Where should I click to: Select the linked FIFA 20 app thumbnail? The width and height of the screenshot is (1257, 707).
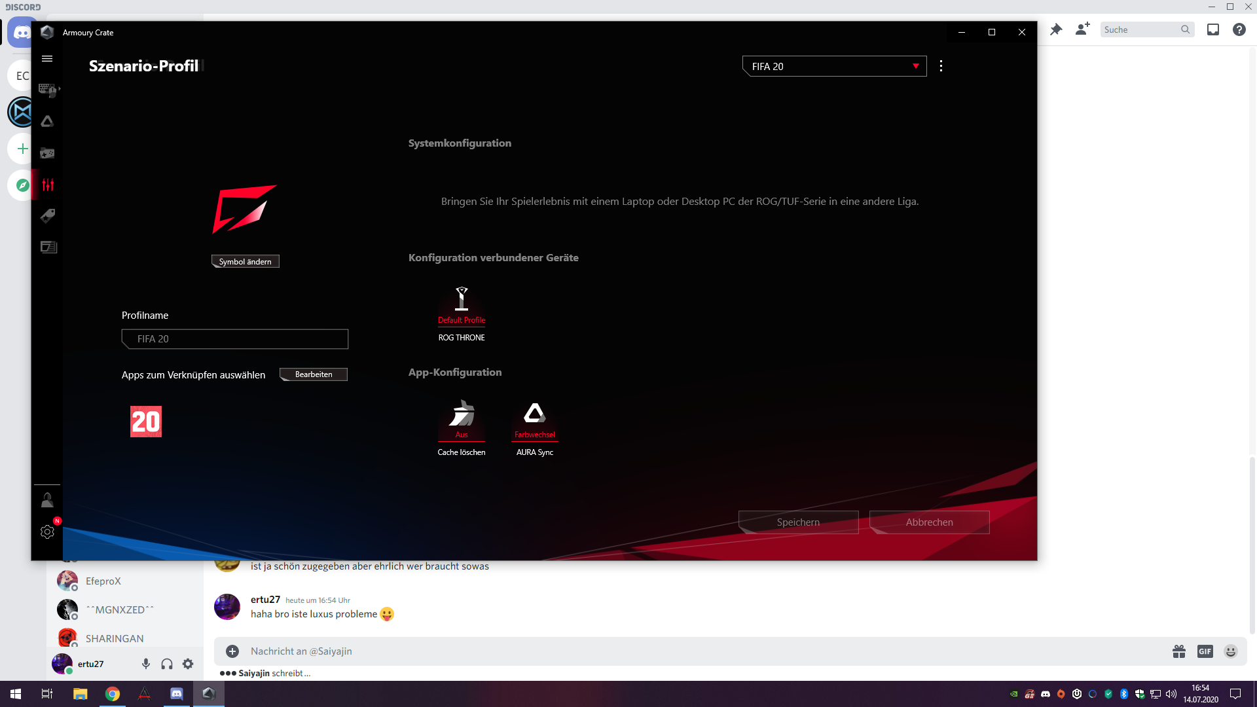(x=145, y=422)
